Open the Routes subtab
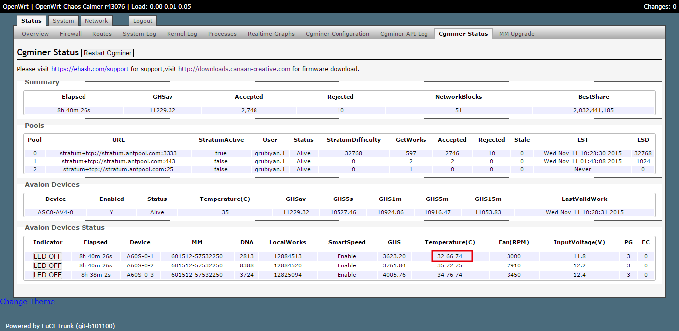Image resolution: width=679 pixels, height=331 pixels. click(x=102, y=34)
